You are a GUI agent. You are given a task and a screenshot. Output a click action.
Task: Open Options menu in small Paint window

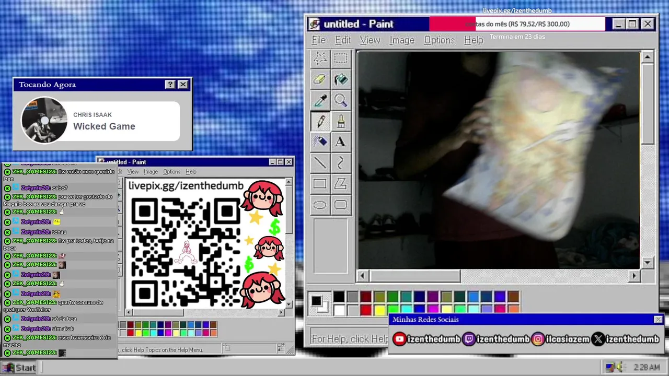click(171, 172)
